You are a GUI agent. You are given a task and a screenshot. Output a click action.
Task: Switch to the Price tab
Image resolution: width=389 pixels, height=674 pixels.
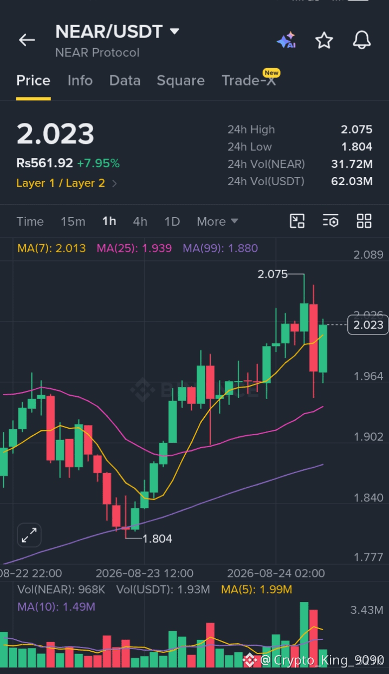33,81
